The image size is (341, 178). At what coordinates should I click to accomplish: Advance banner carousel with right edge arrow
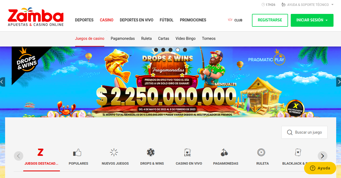click(339, 82)
